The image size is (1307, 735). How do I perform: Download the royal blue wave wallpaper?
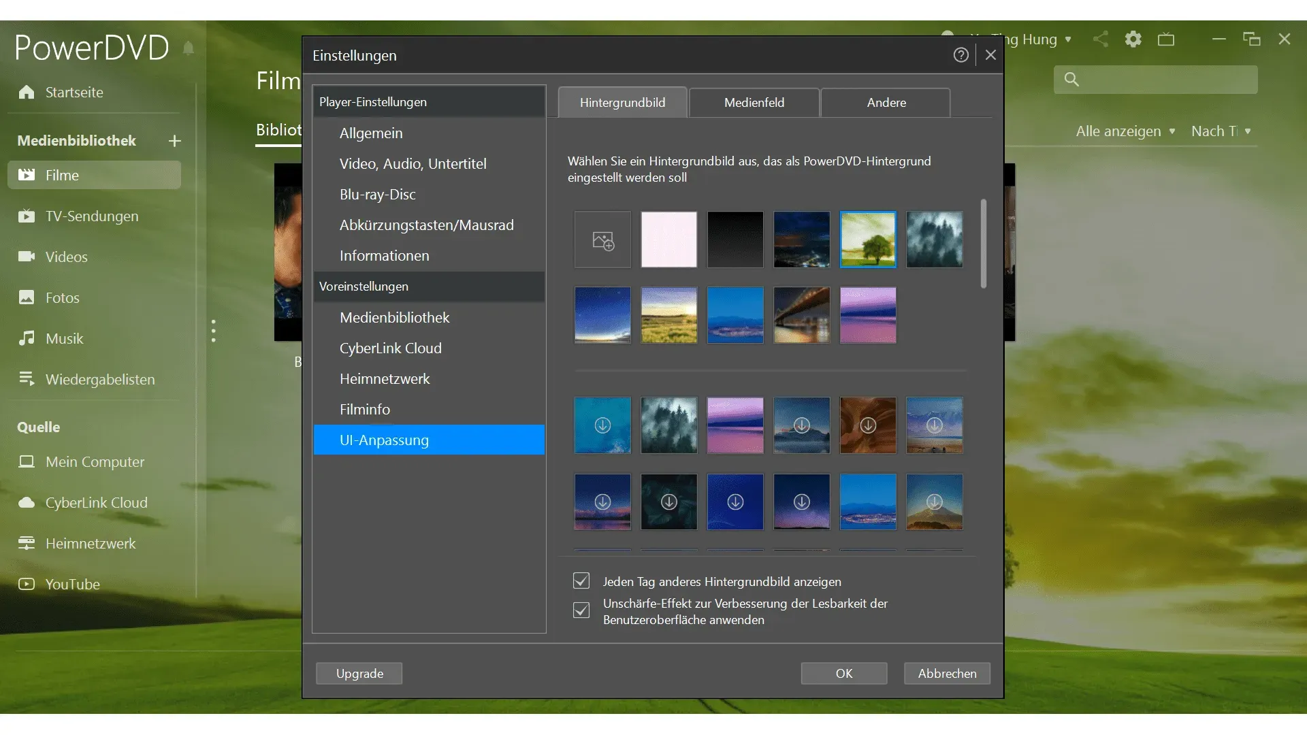click(735, 502)
